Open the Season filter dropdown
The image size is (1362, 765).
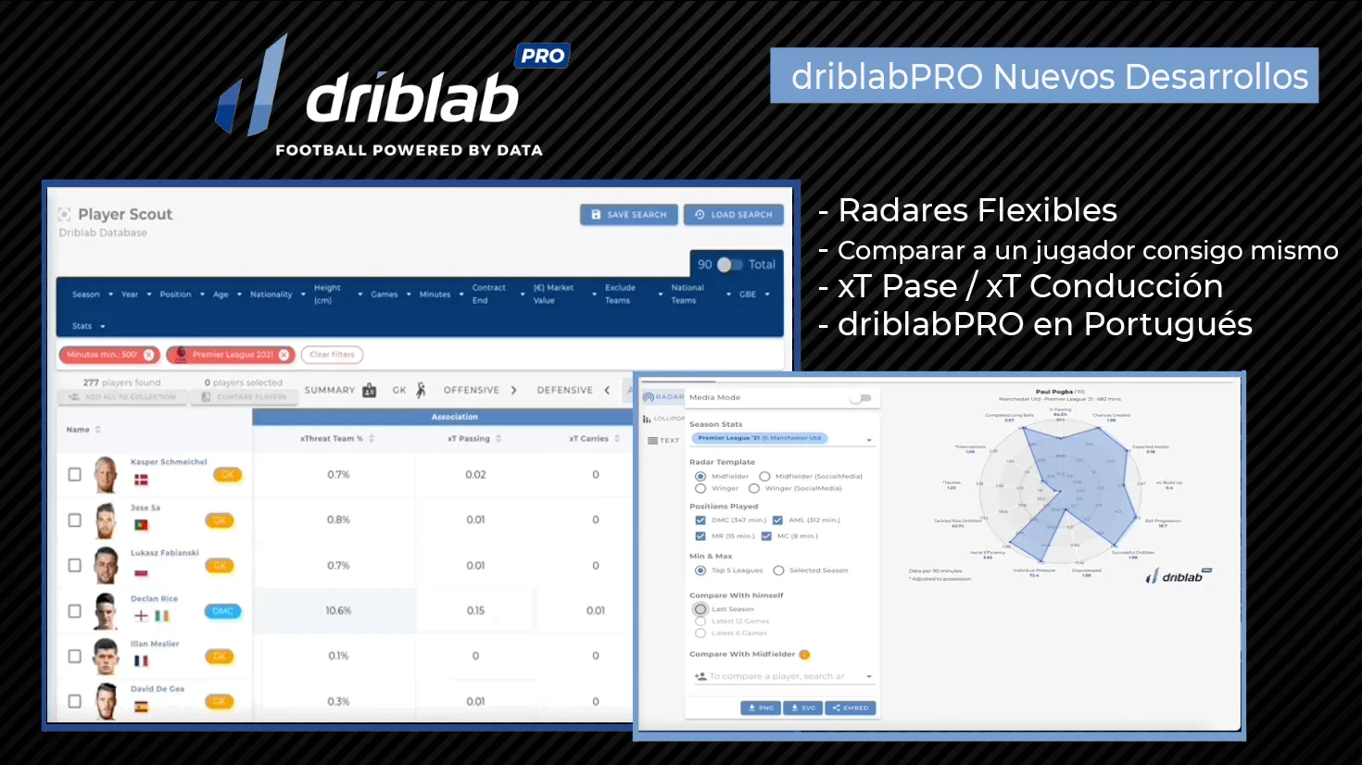(93, 295)
